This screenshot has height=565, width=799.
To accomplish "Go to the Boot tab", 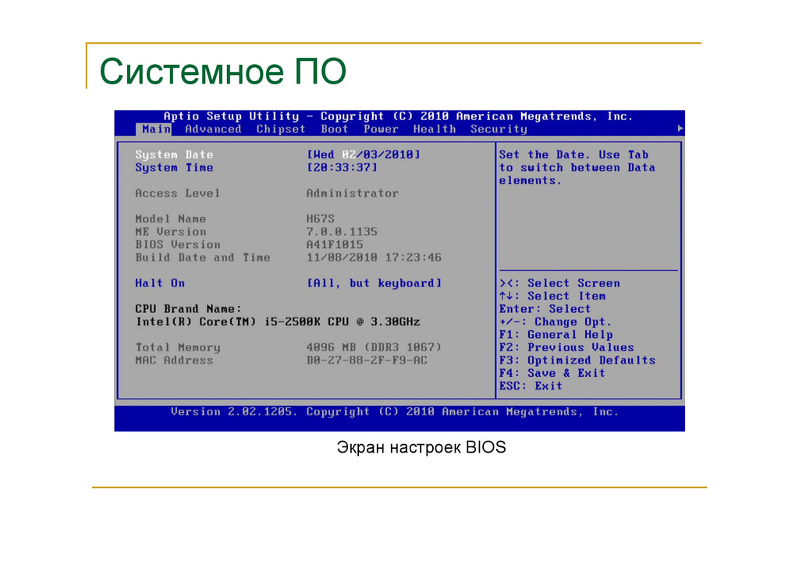I will [x=334, y=130].
